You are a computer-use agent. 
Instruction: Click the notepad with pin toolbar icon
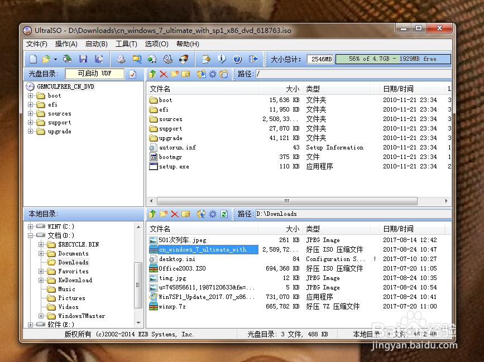[206, 59]
